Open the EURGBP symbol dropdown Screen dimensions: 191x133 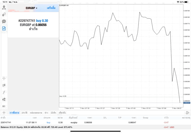(31, 8)
